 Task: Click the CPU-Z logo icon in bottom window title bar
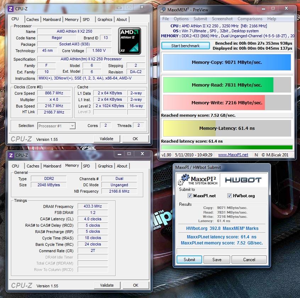(x=11, y=155)
